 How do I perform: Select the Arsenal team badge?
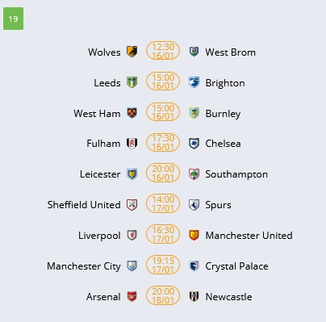click(x=132, y=296)
